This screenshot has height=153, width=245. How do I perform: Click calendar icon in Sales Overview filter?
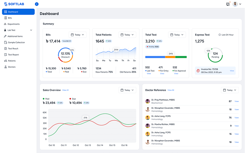(x=122, y=90)
